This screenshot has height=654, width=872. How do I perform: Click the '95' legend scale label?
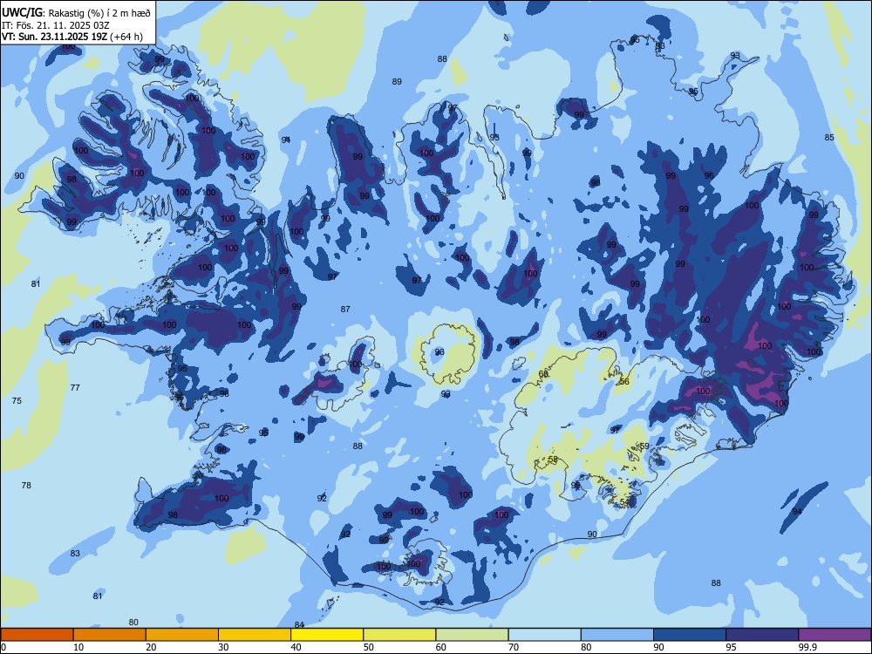[731, 647]
